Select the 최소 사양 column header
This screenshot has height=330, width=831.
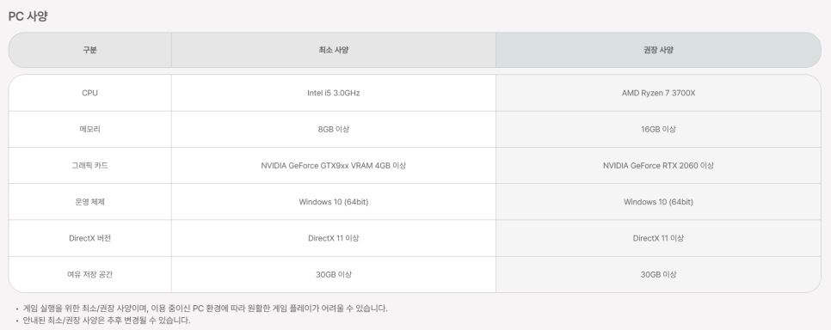pyautogui.click(x=334, y=51)
